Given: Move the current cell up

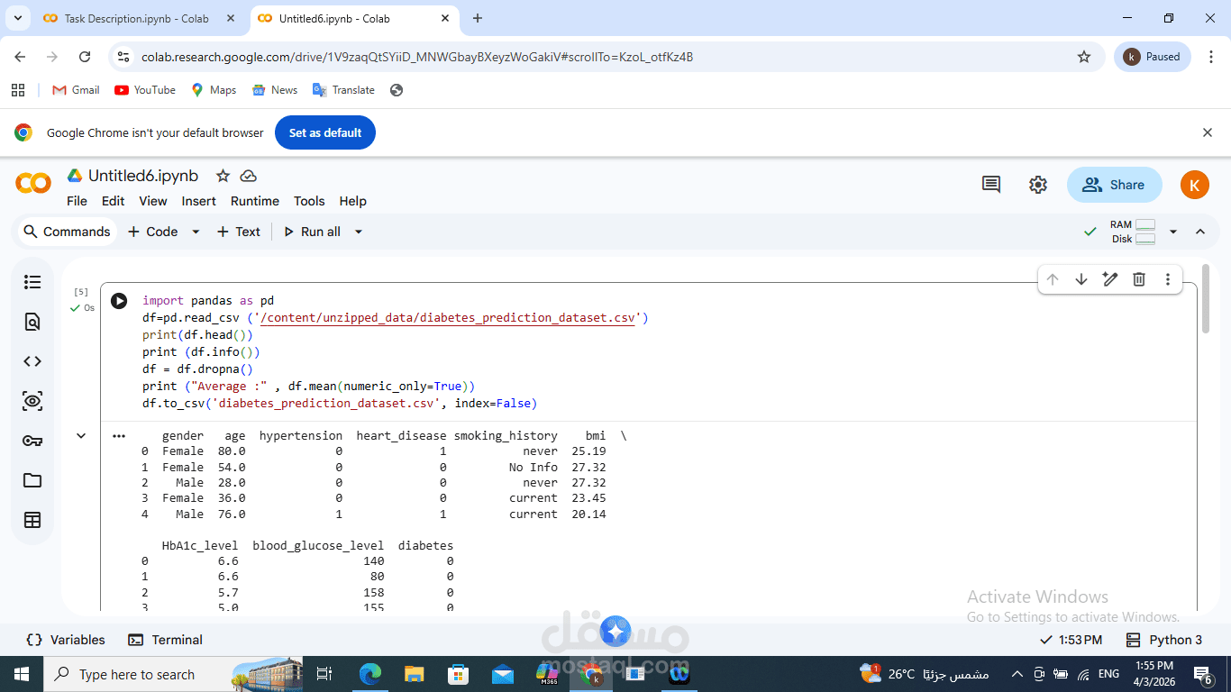Looking at the screenshot, I should tap(1052, 279).
